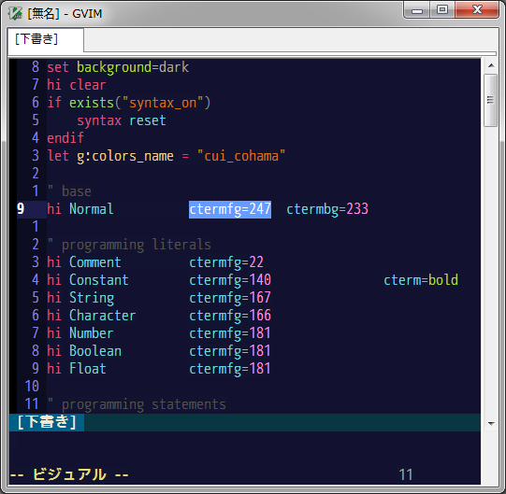Click 'exists' in the if statement
The width and height of the screenshot is (506, 494).
[x=92, y=103]
